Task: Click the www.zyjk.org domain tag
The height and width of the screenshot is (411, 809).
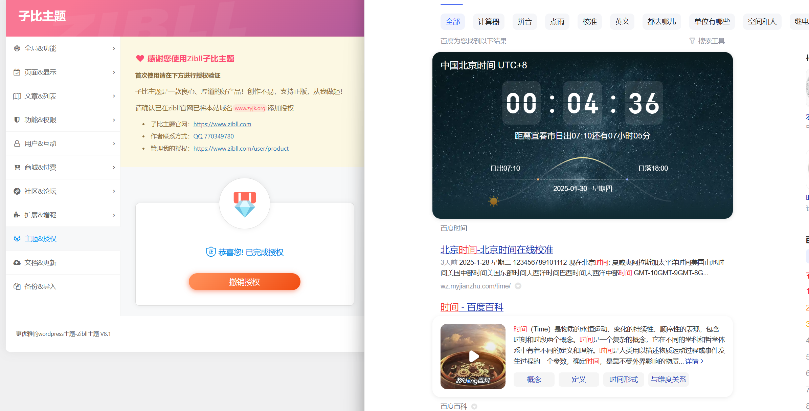Action: (x=250, y=108)
